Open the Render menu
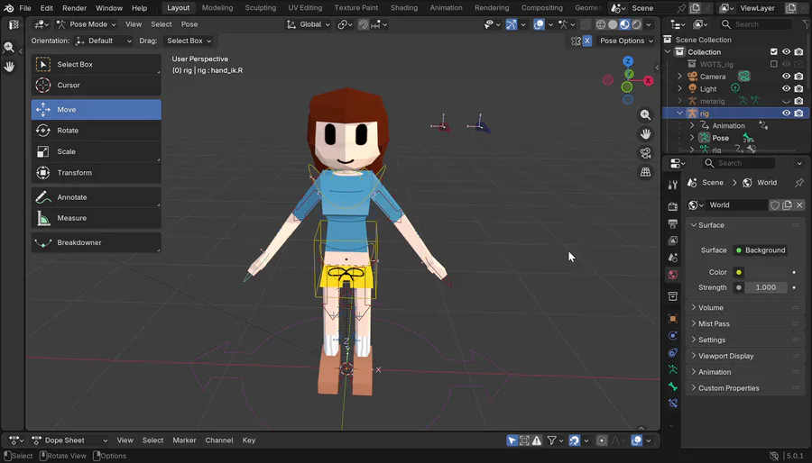The image size is (812, 463). pyautogui.click(x=74, y=8)
